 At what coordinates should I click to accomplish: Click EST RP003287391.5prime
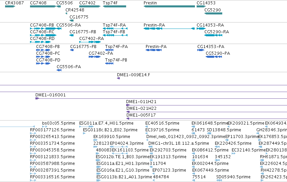coord(33,174)
